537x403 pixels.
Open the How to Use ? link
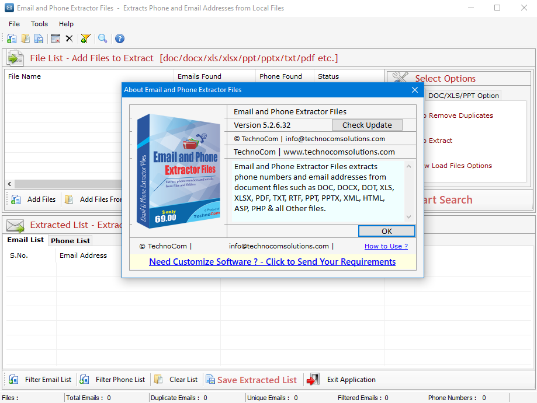(x=386, y=246)
